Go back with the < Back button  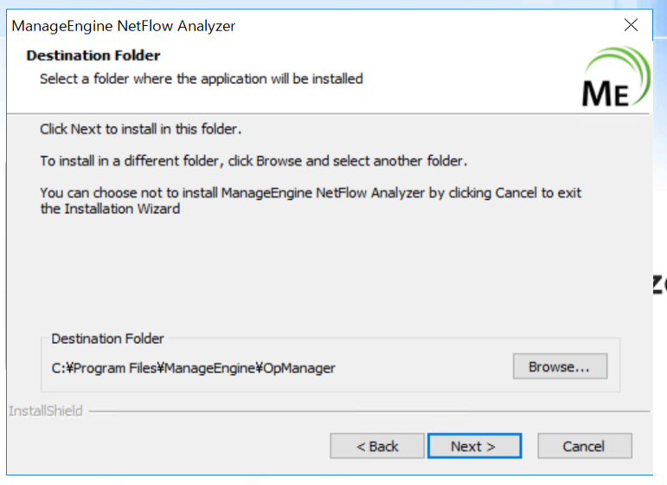coord(377,446)
